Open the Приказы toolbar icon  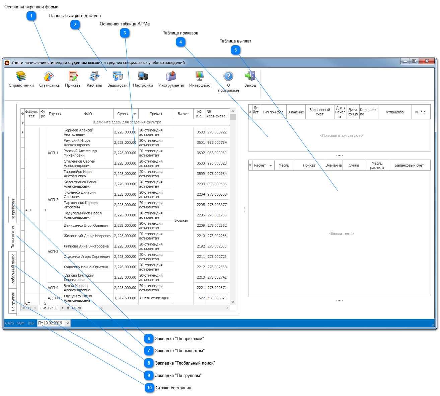tap(73, 76)
